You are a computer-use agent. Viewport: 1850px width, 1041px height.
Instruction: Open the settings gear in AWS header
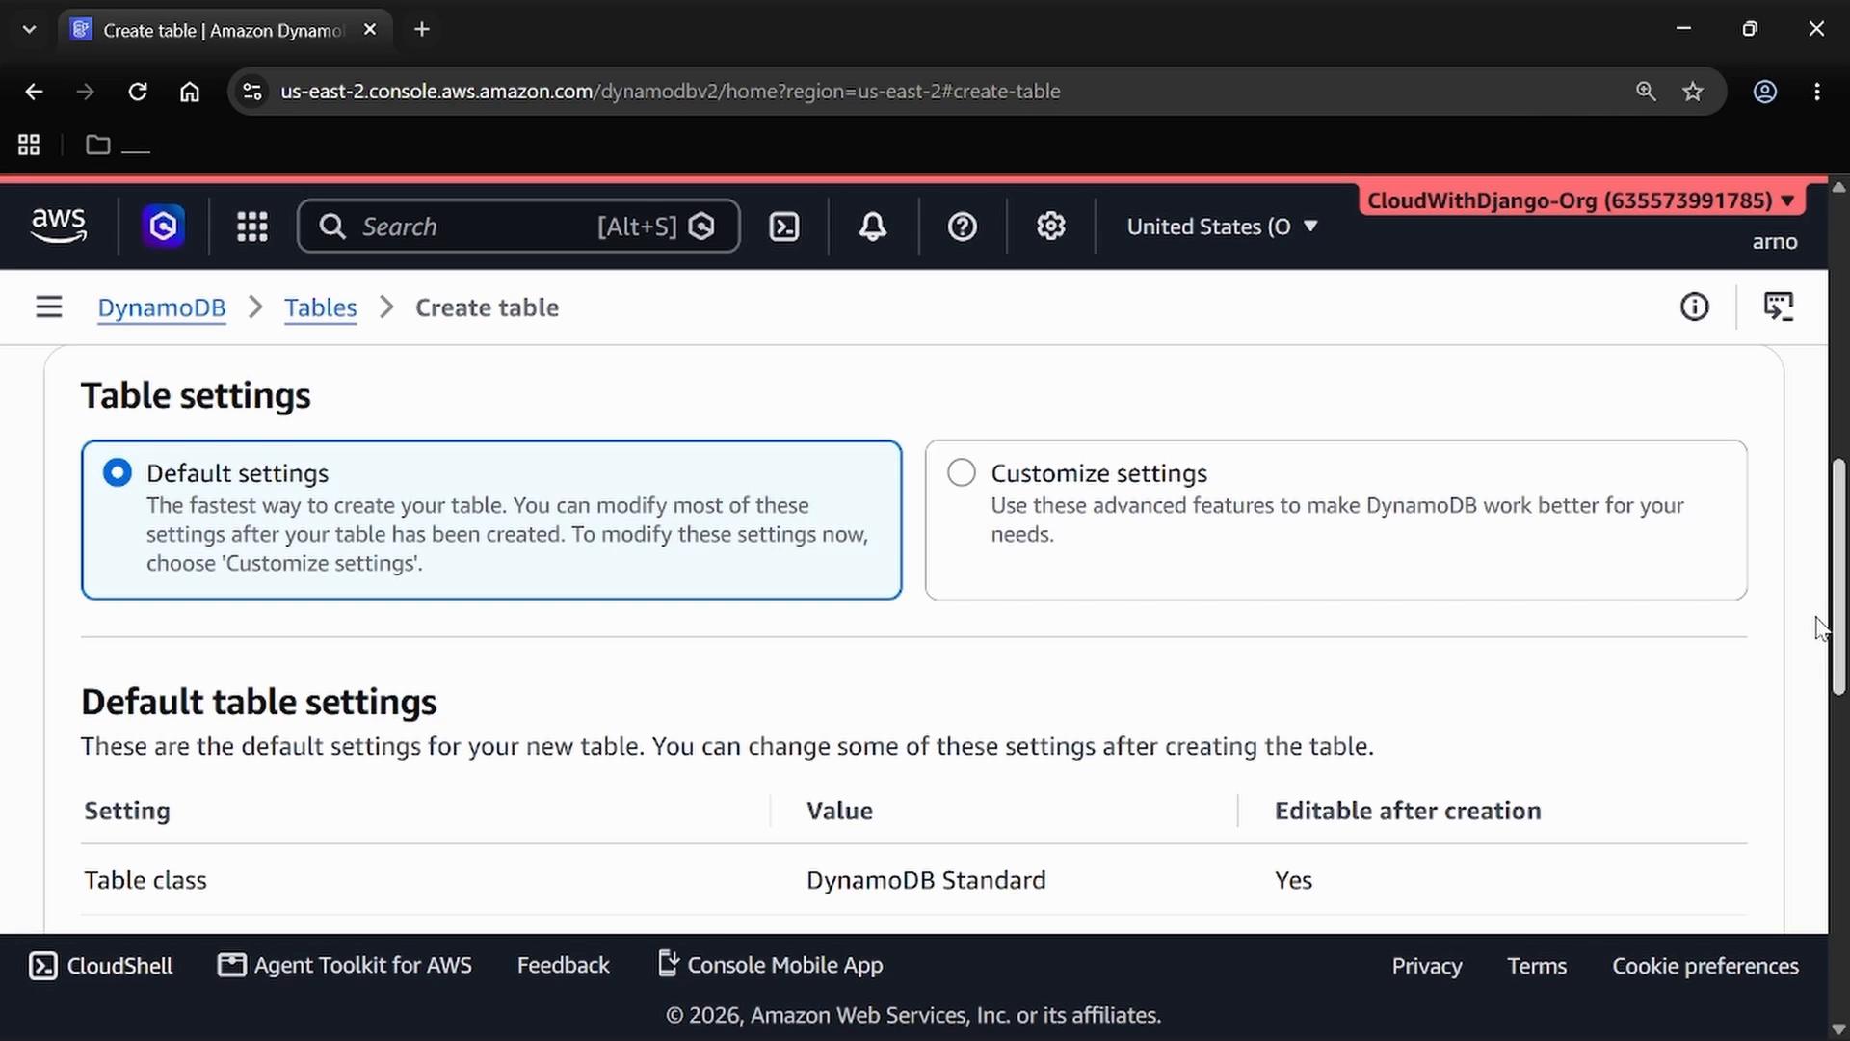pyautogui.click(x=1051, y=227)
